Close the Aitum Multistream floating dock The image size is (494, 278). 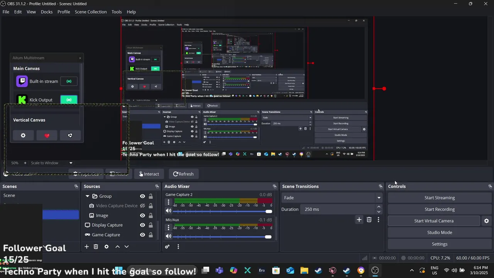80,58
